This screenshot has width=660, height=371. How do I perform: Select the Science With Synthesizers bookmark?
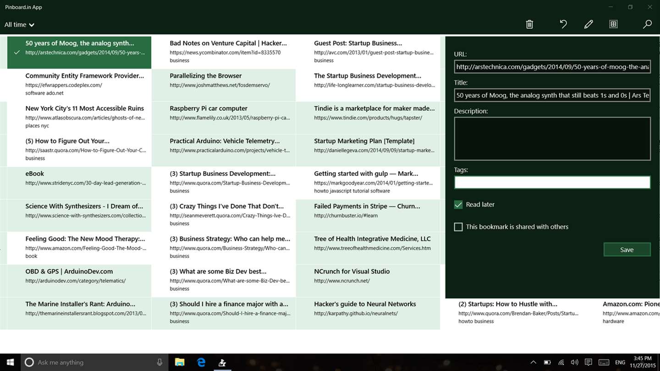pos(79,215)
